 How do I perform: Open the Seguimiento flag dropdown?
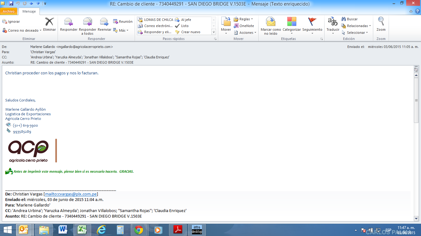[312, 33]
